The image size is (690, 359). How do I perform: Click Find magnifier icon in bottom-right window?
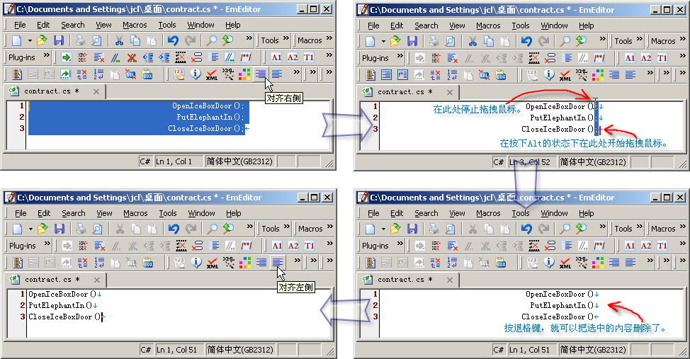(x=565, y=229)
